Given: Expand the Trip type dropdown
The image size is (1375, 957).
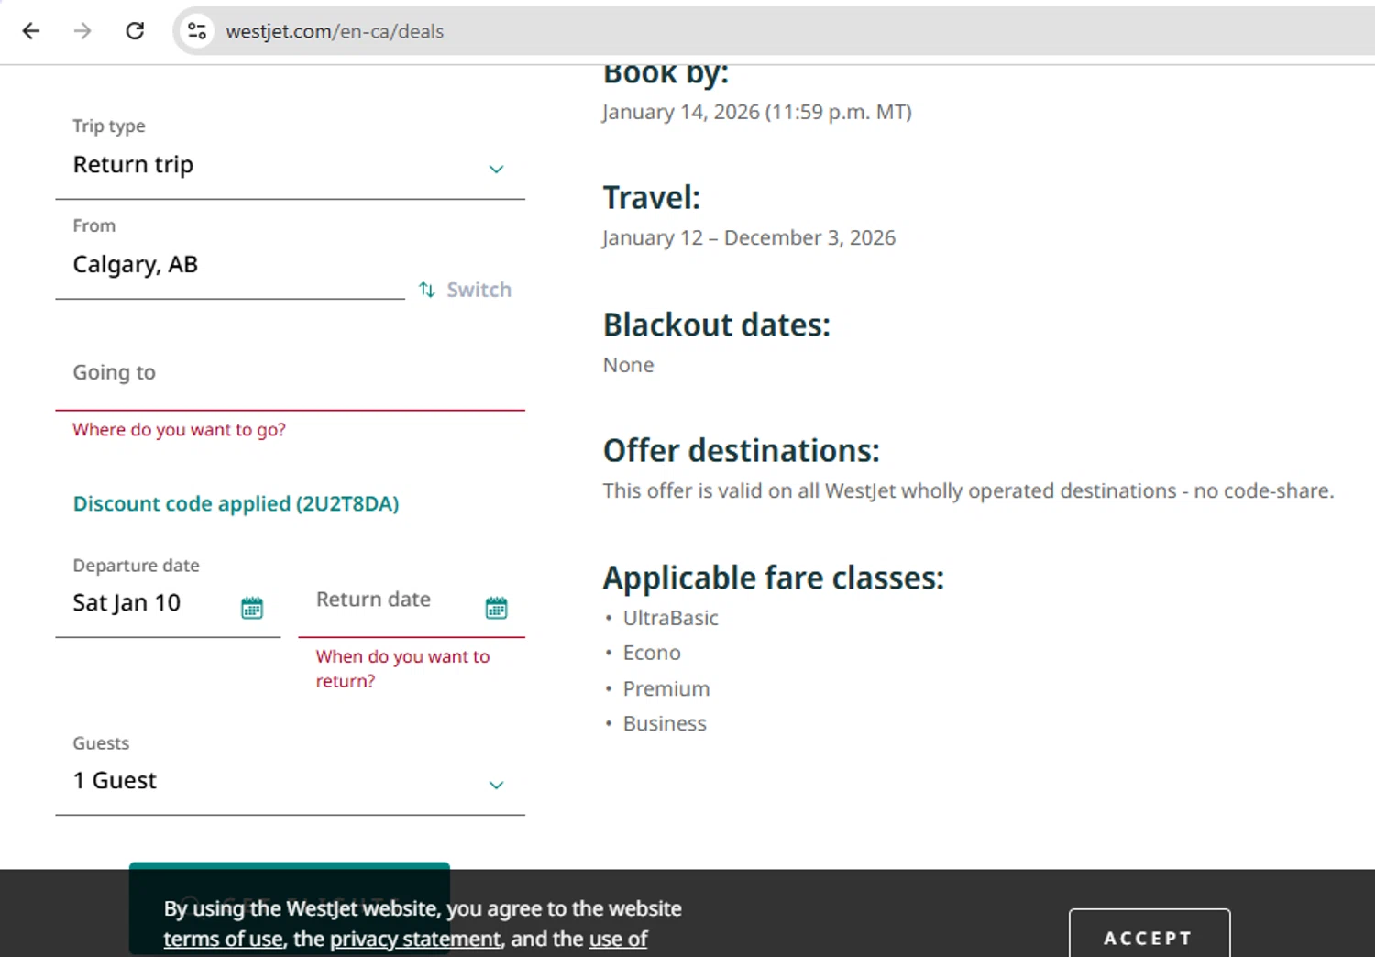Looking at the screenshot, I should tap(496, 169).
